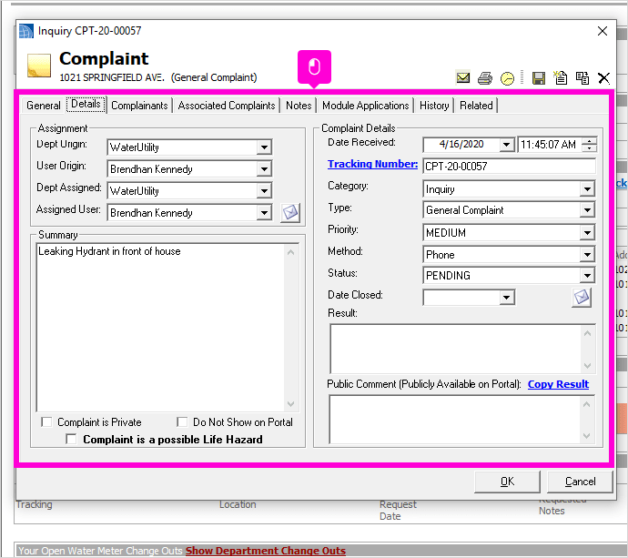The image size is (628, 558).
Task: Expand the Priority dropdown showing MEDIUM
Action: (587, 232)
